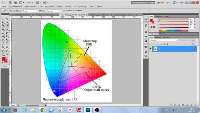
Task: Open the 'Размер образца' Точка dropdown
Action: (x=30, y=11)
